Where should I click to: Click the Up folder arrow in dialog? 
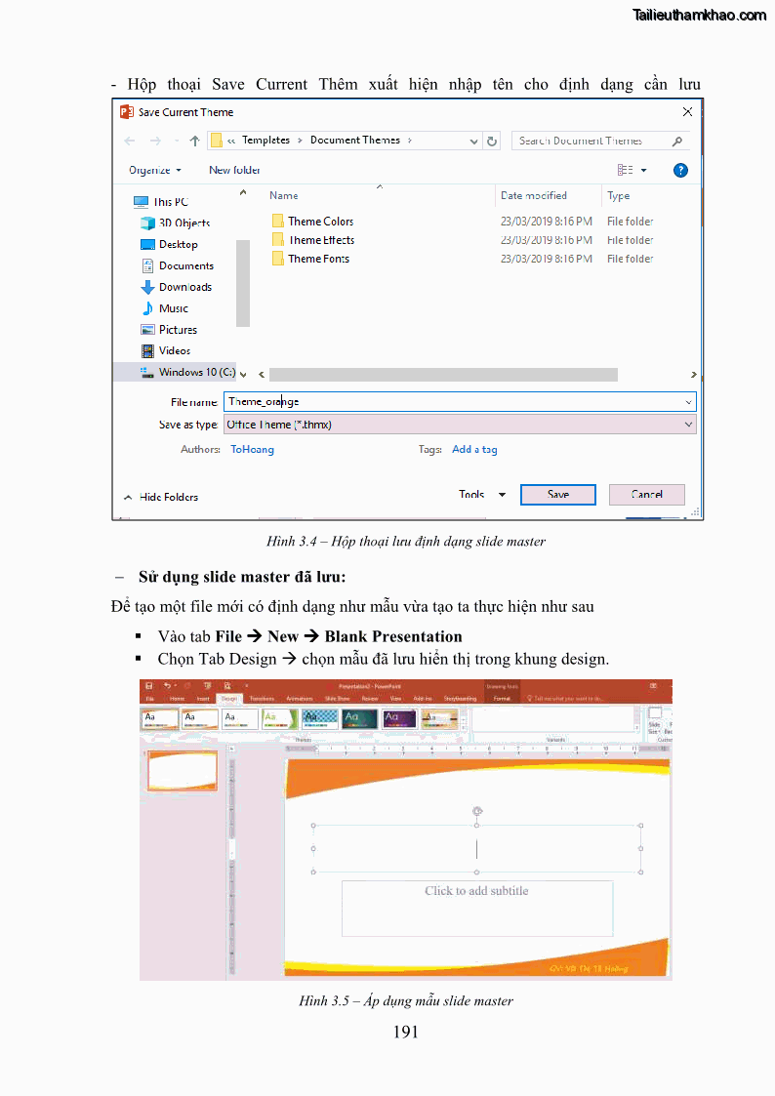tap(194, 141)
